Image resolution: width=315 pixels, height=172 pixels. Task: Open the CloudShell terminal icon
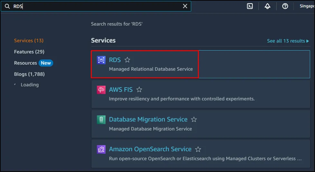tap(250, 6)
